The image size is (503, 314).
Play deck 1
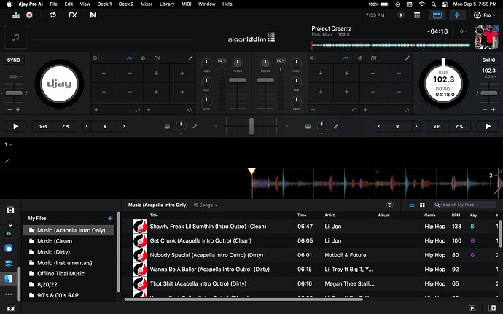[16, 126]
